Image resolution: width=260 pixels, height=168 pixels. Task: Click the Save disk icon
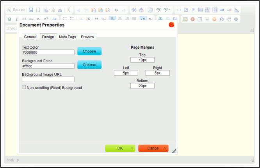[x=31, y=10]
